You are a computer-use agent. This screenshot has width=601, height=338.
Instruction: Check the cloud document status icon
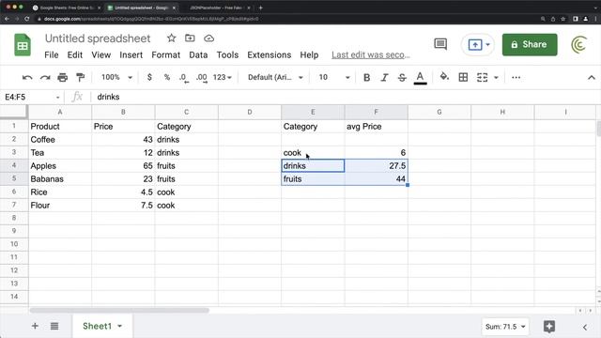208,38
